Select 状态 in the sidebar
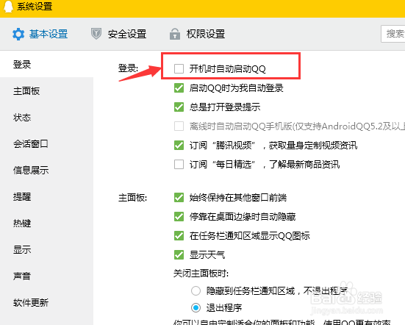The width and height of the screenshot is (405, 325). coord(22,118)
